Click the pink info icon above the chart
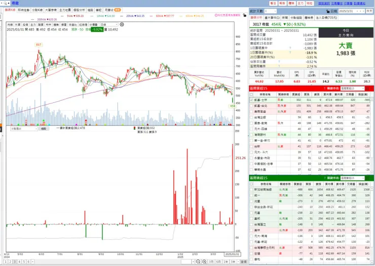 (x=216, y=15)
